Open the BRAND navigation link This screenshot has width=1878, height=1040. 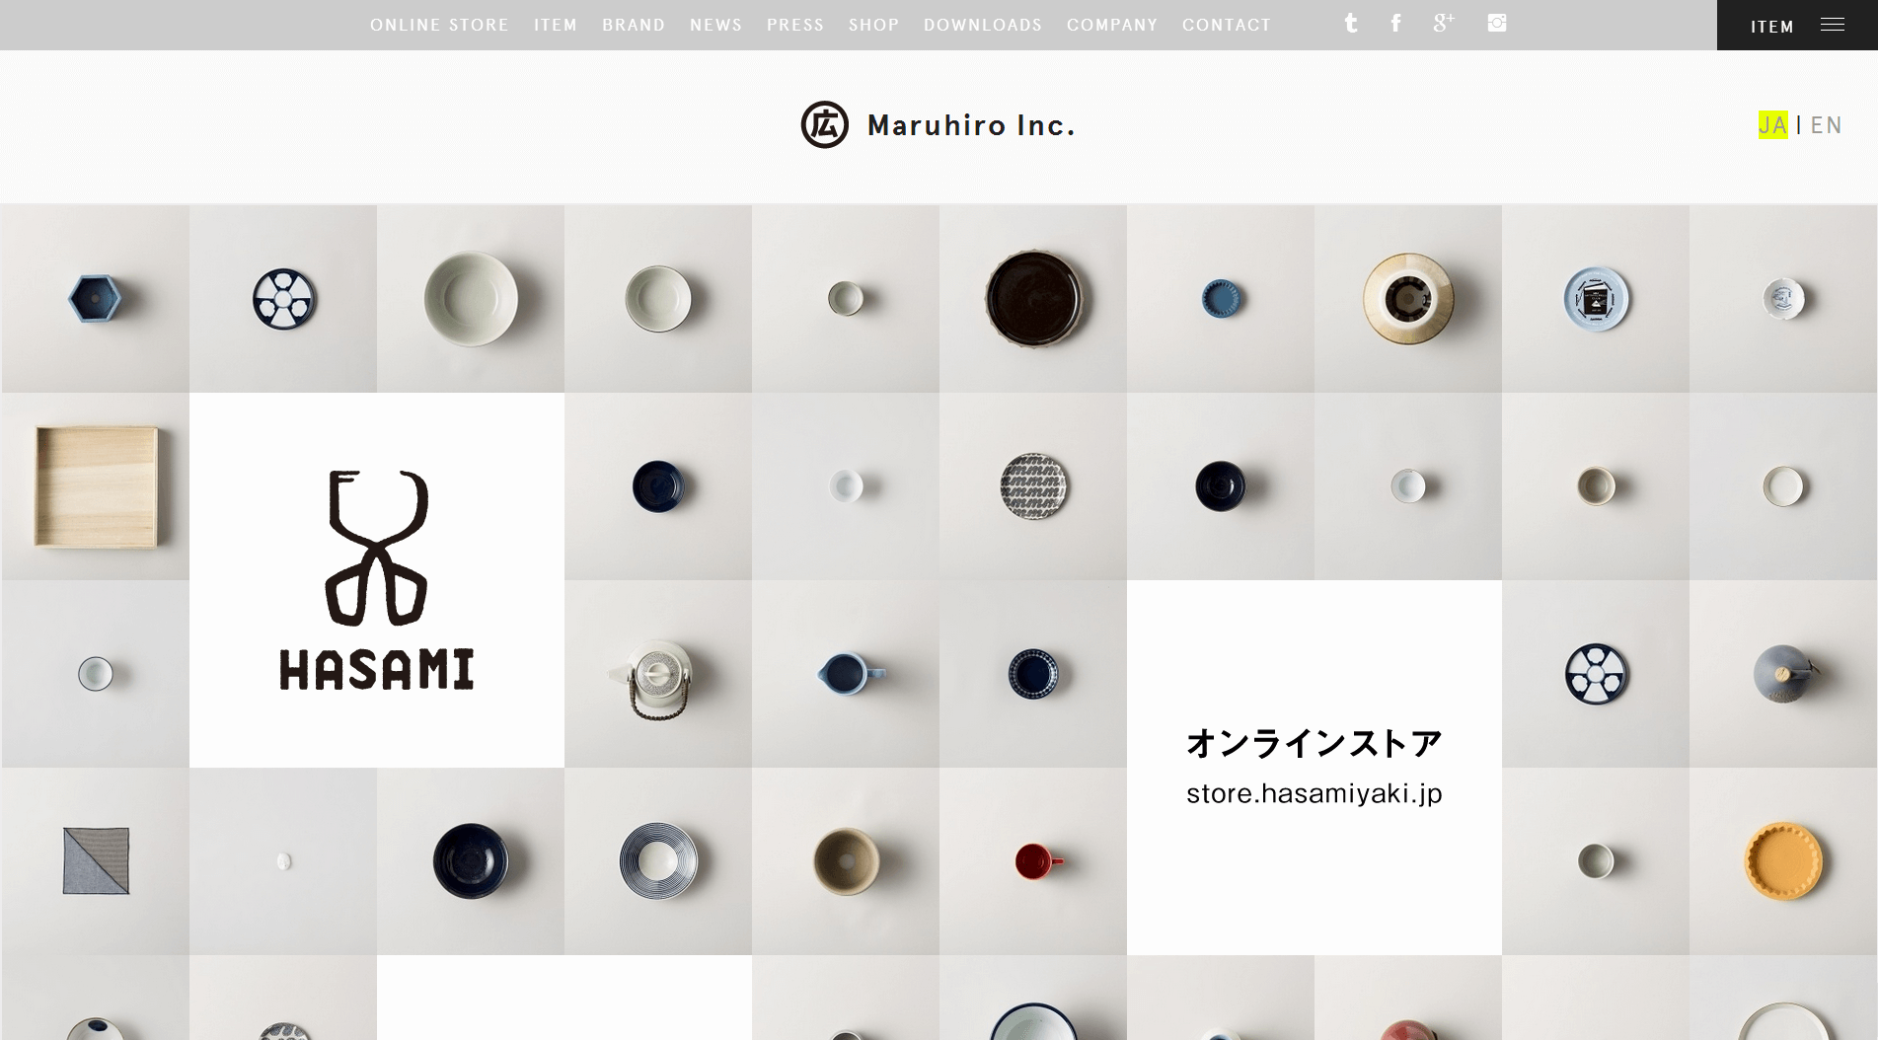coord(634,25)
